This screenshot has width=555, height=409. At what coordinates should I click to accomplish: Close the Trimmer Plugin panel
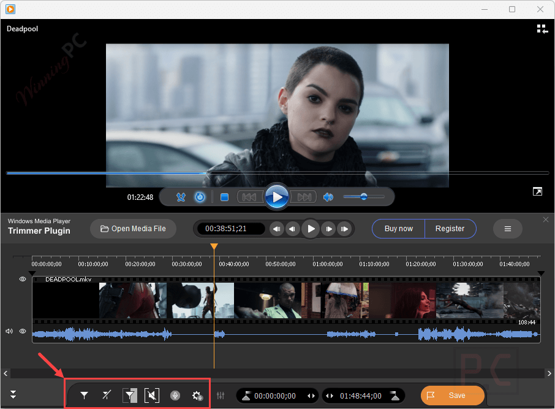[x=545, y=220]
